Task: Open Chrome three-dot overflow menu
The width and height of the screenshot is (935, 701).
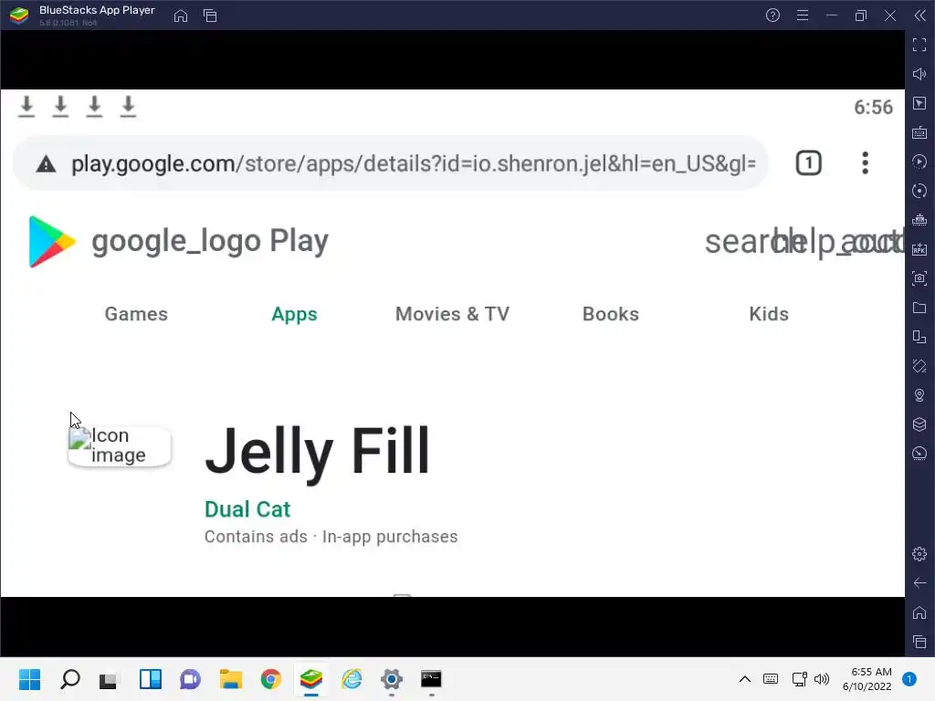Action: (x=866, y=162)
